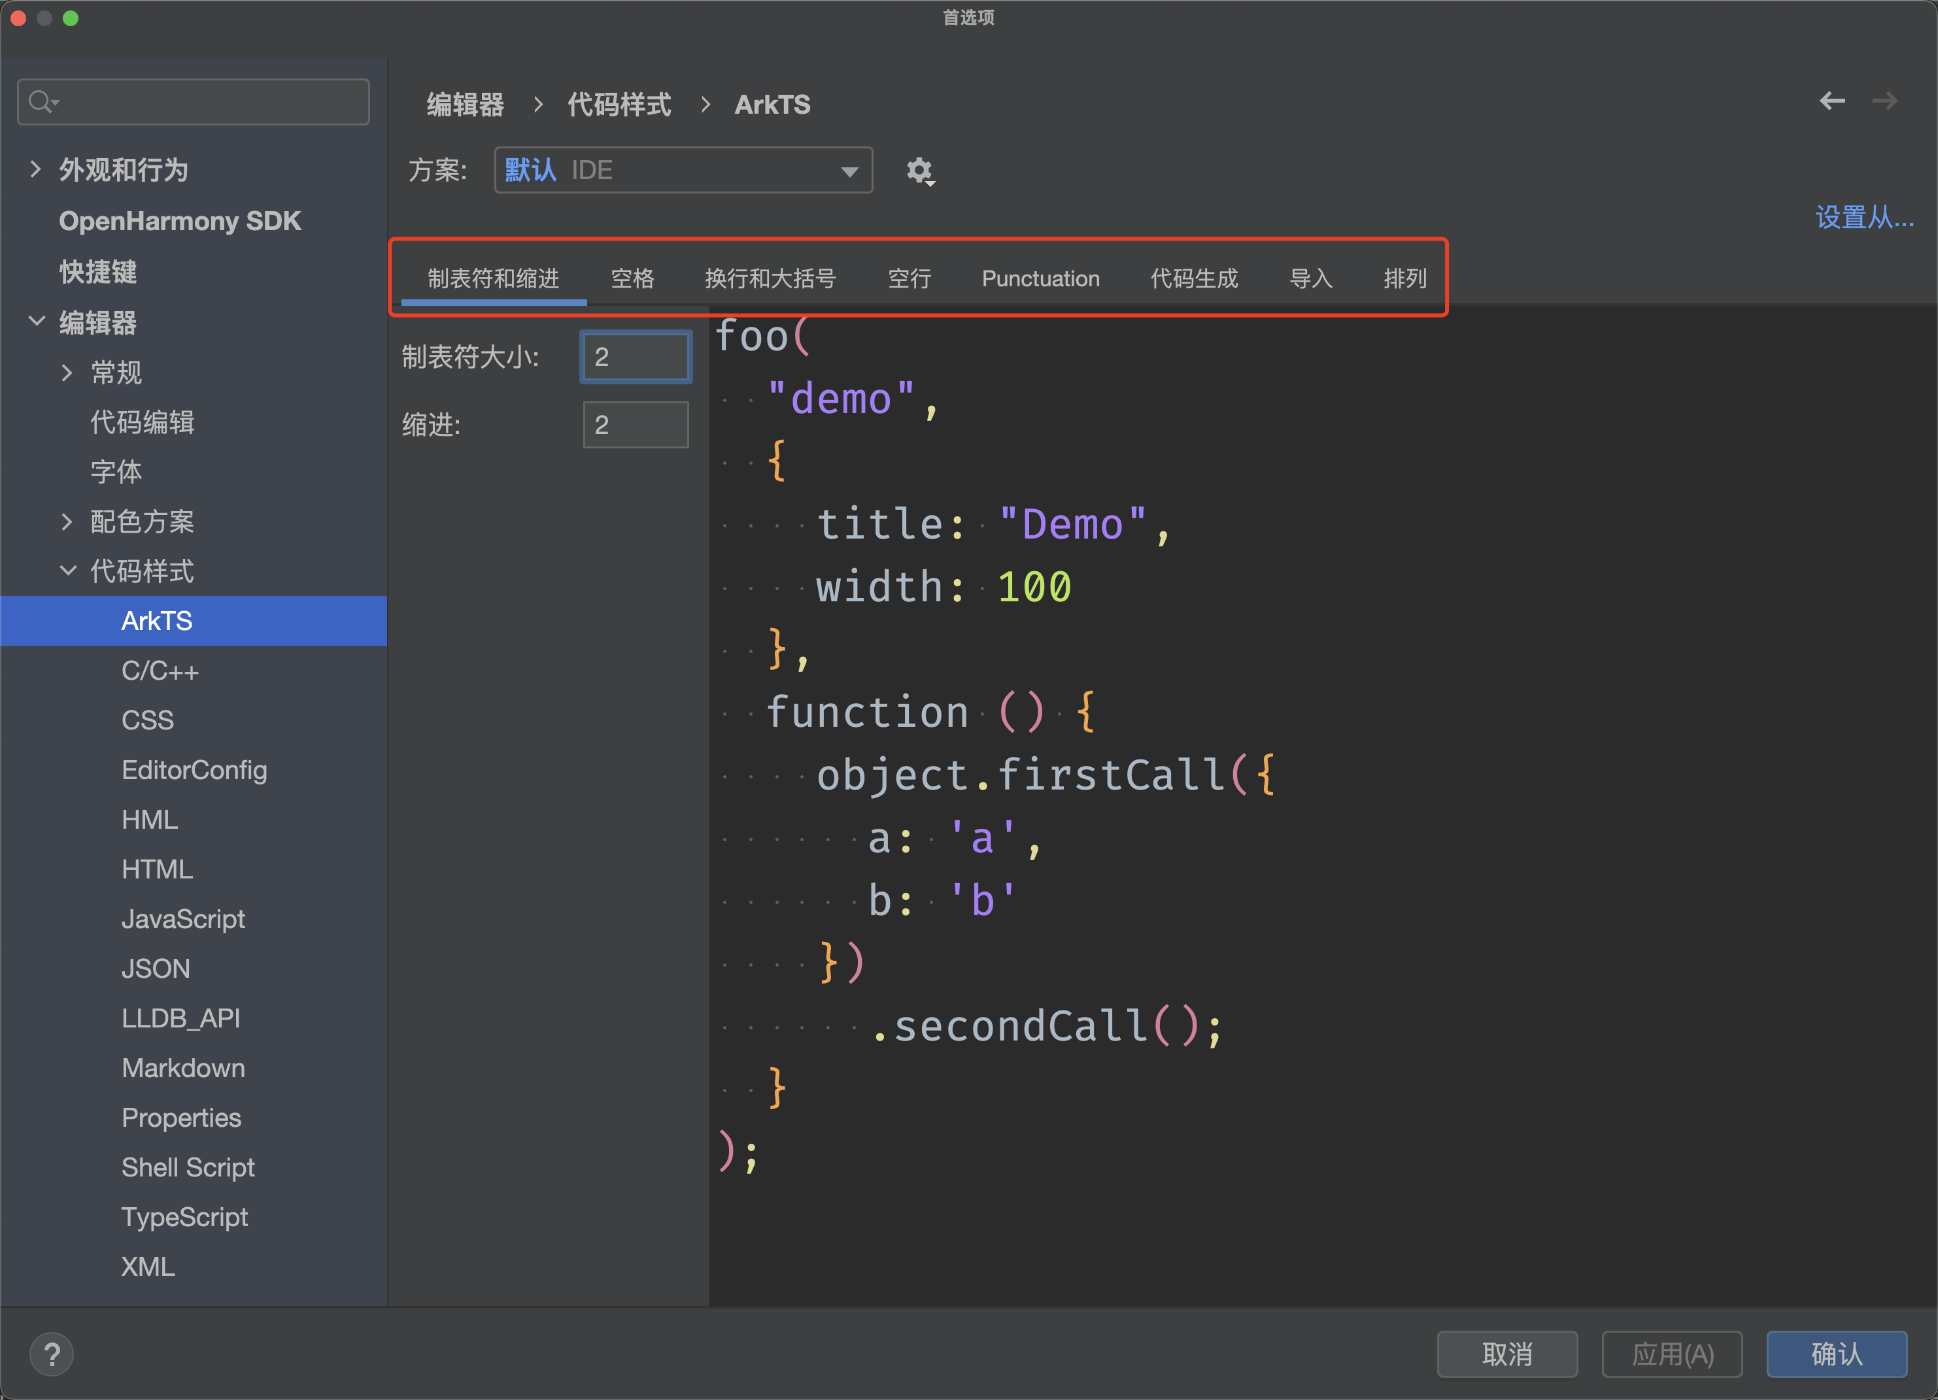
Task: Click the back navigation arrow
Action: (1832, 102)
